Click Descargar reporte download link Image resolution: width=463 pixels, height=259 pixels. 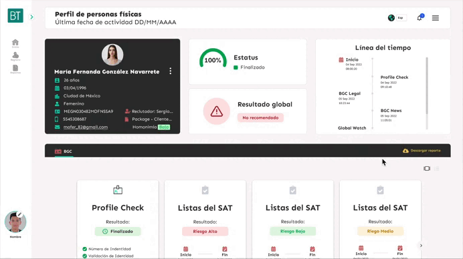coord(422,151)
